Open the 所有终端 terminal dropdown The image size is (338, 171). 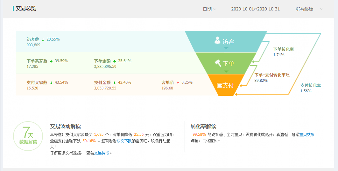pyautogui.click(x=309, y=9)
